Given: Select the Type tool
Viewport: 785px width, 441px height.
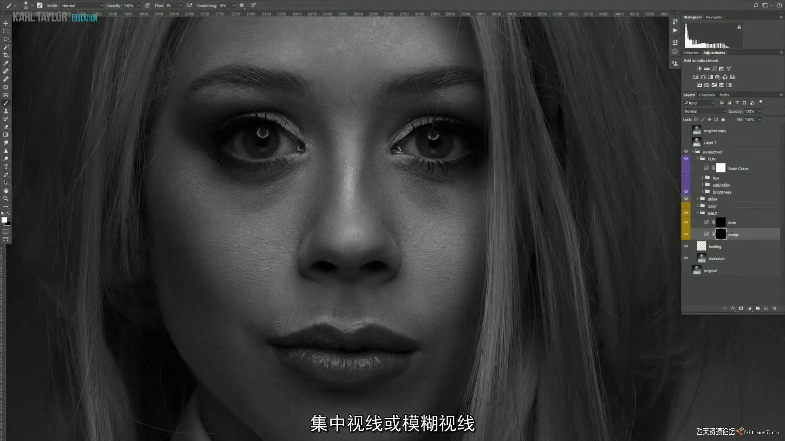Looking at the screenshot, I should pyautogui.click(x=6, y=167).
